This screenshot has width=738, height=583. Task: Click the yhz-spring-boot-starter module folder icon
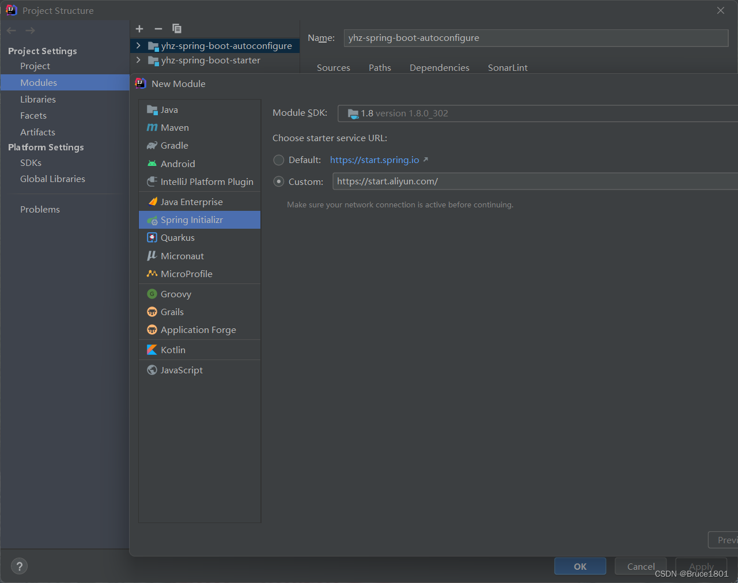click(153, 60)
